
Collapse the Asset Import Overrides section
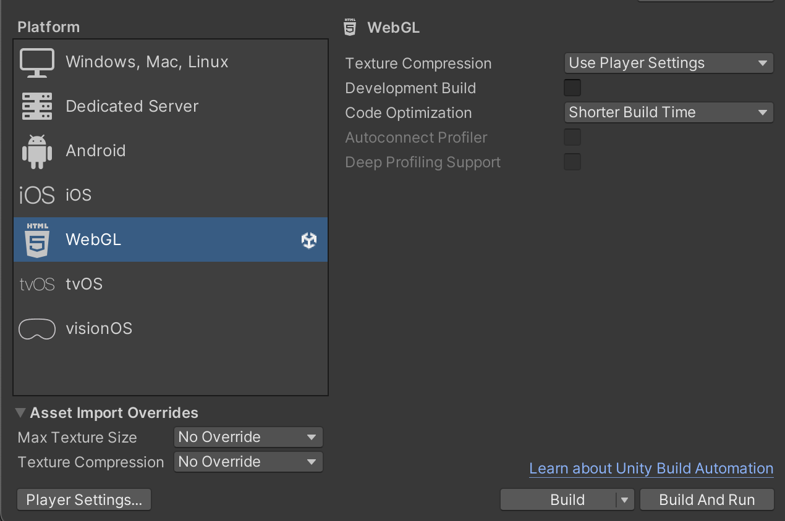coord(20,412)
